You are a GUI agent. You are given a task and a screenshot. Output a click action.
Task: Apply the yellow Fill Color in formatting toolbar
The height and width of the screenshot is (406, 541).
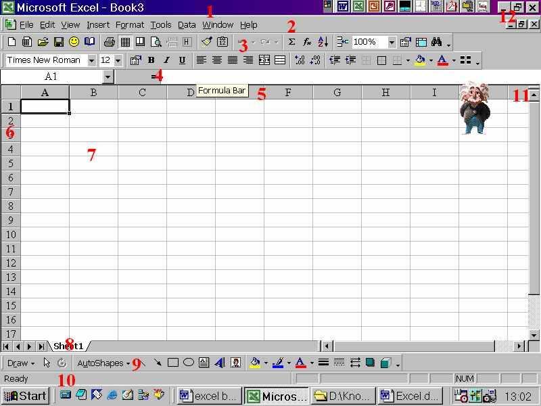tap(420, 60)
